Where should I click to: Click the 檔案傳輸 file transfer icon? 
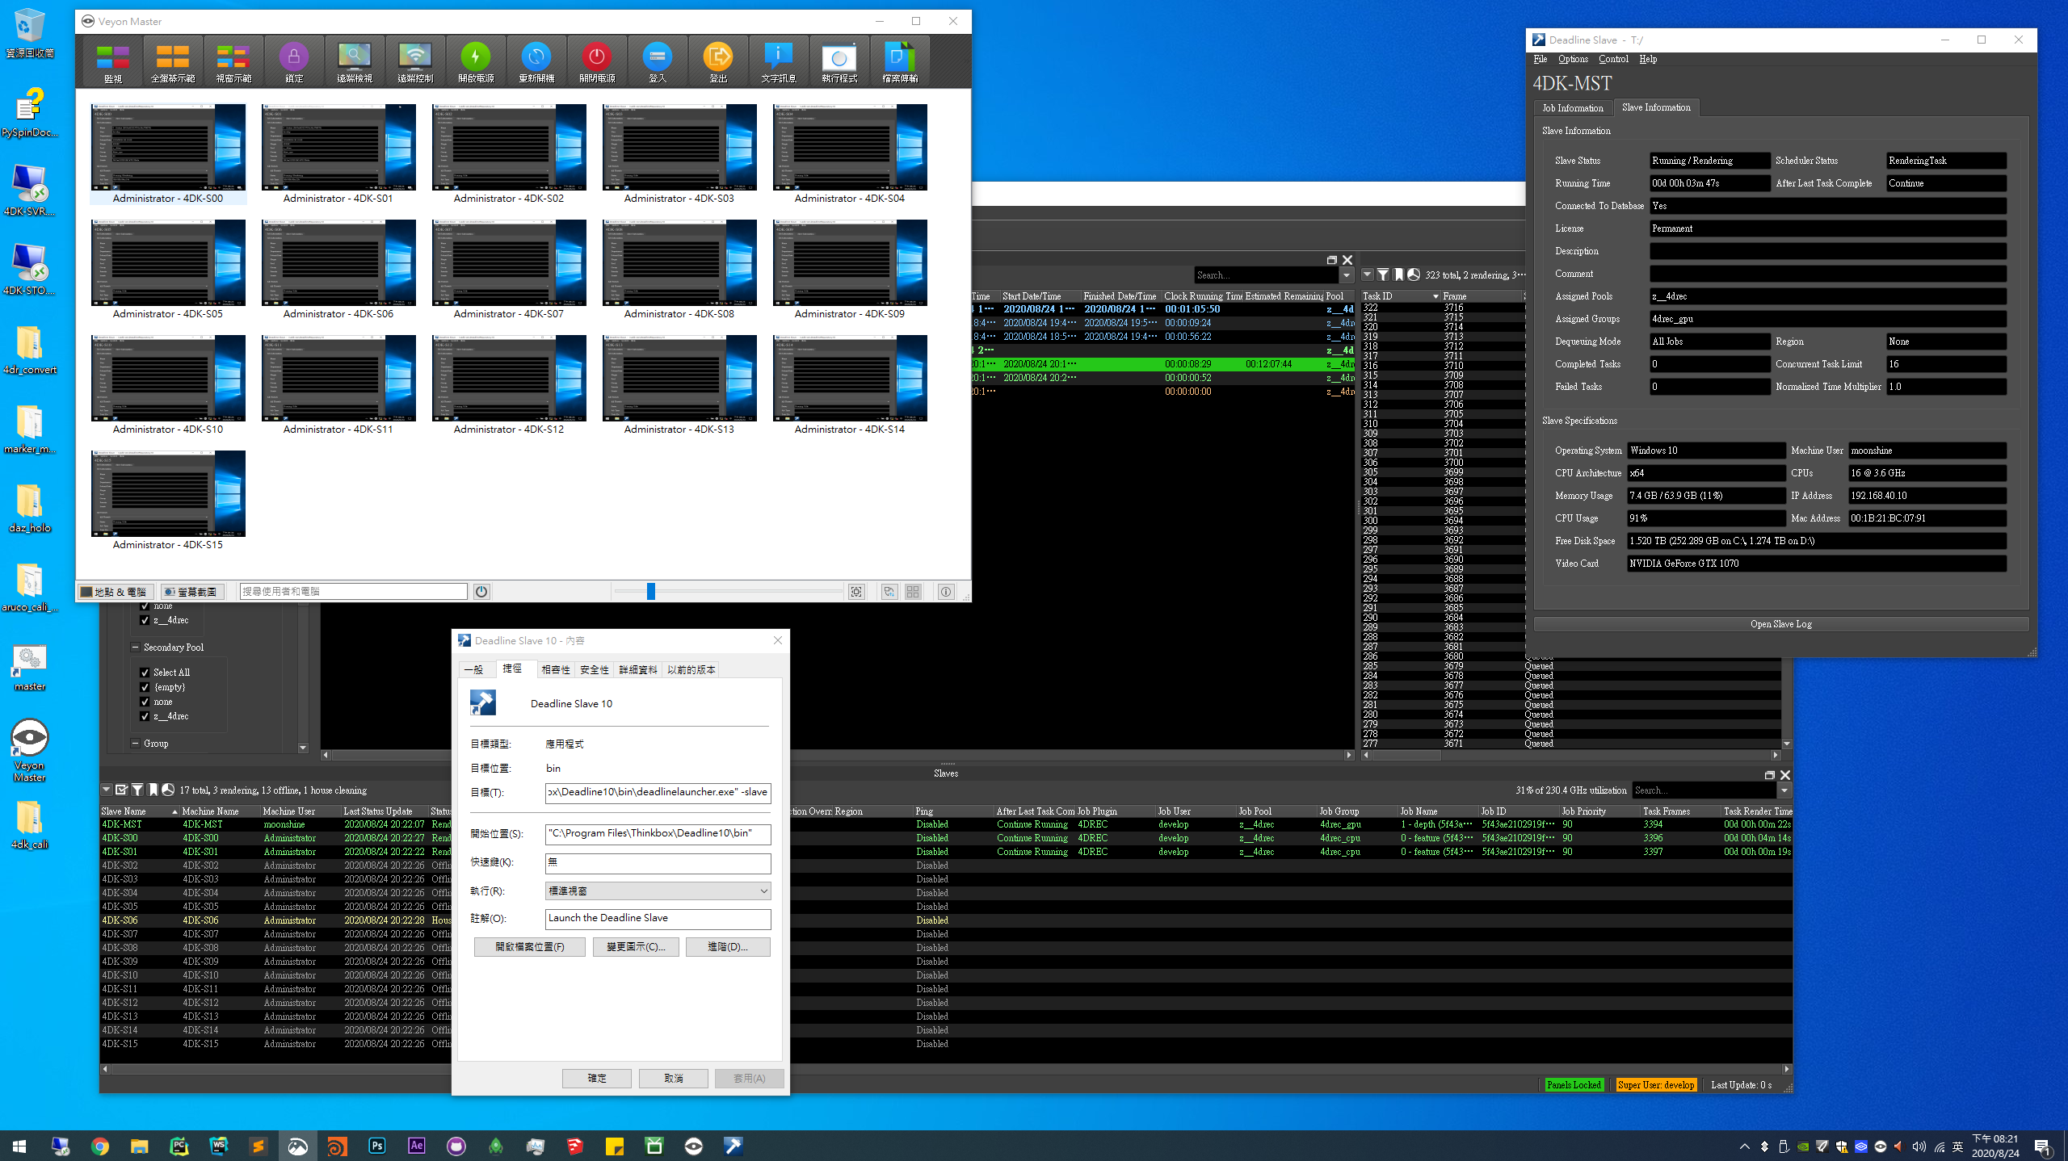click(x=898, y=61)
